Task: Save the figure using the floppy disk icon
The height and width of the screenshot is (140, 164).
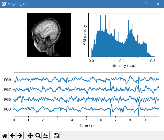Action: click(x=56, y=135)
